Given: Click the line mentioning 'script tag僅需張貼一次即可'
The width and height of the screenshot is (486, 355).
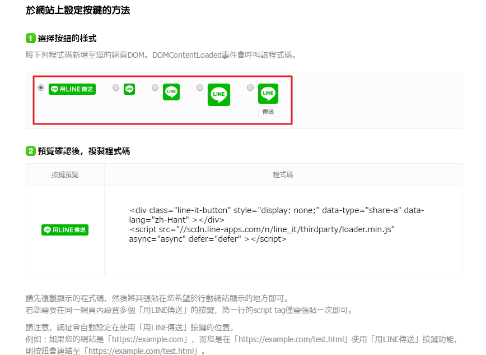Looking at the screenshot, I should 190,310.
